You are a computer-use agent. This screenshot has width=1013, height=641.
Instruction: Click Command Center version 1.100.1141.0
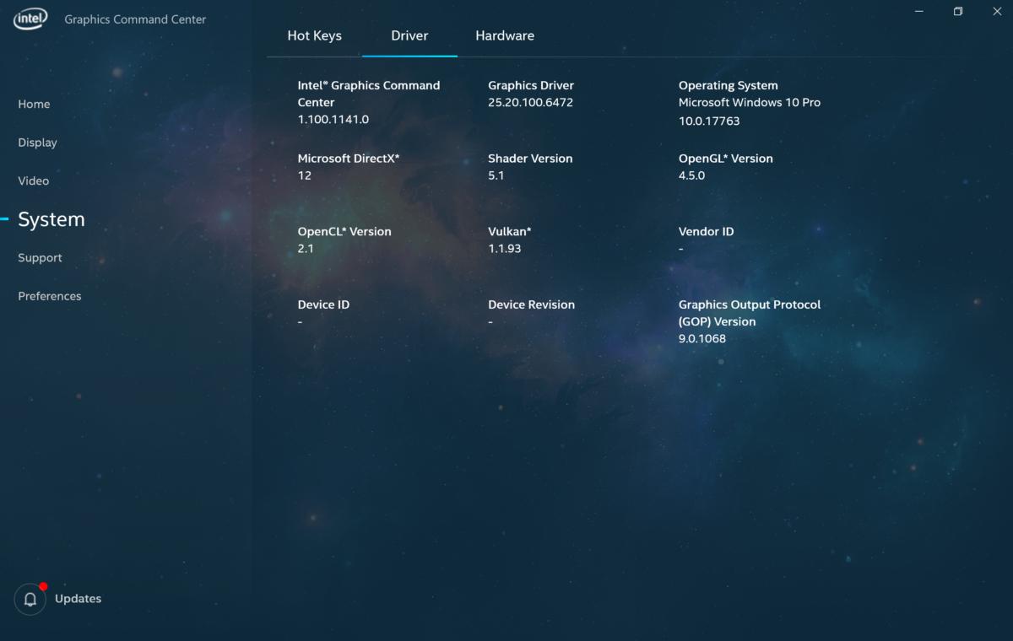(333, 120)
